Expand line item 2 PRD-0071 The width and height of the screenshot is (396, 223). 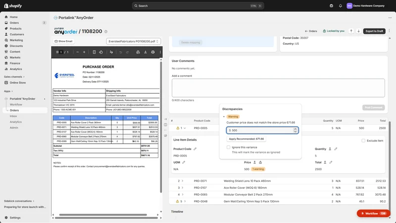182,181
